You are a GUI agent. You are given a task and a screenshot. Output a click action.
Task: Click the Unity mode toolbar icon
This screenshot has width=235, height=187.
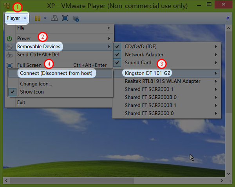point(76,18)
